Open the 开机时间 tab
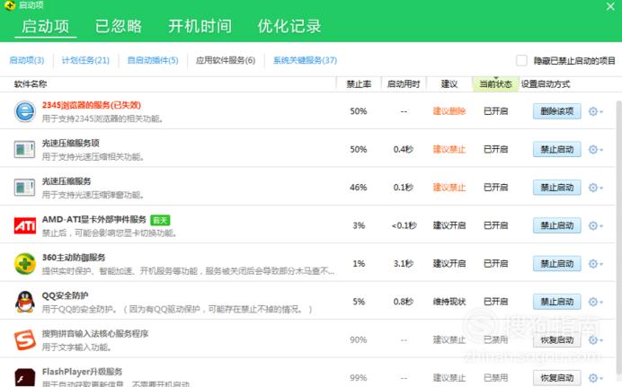This screenshot has height=387, width=622. [200, 27]
